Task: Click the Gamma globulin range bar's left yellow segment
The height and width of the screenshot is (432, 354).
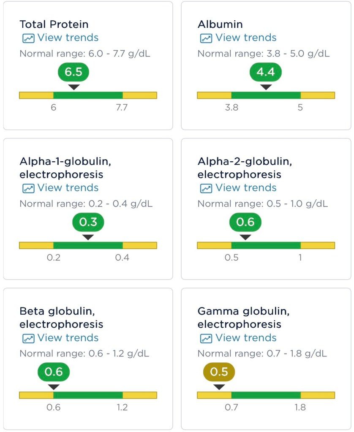Action: click(x=214, y=395)
